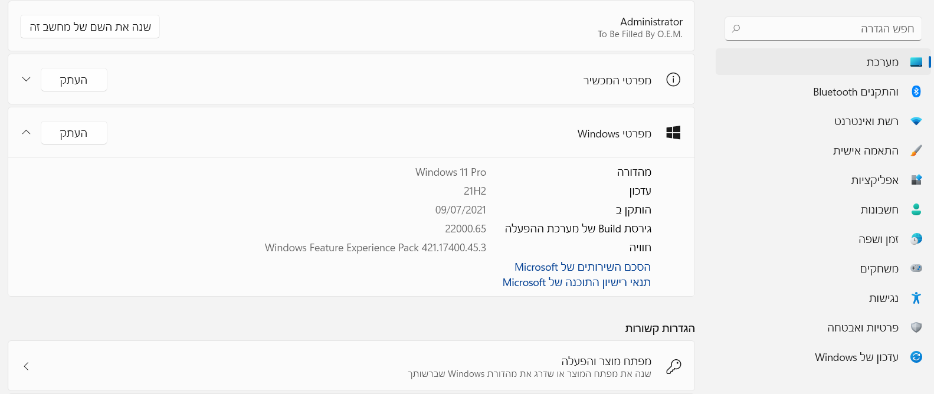
Task: Click the personalization paintbrush icon
Action: [x=916, y=150]
